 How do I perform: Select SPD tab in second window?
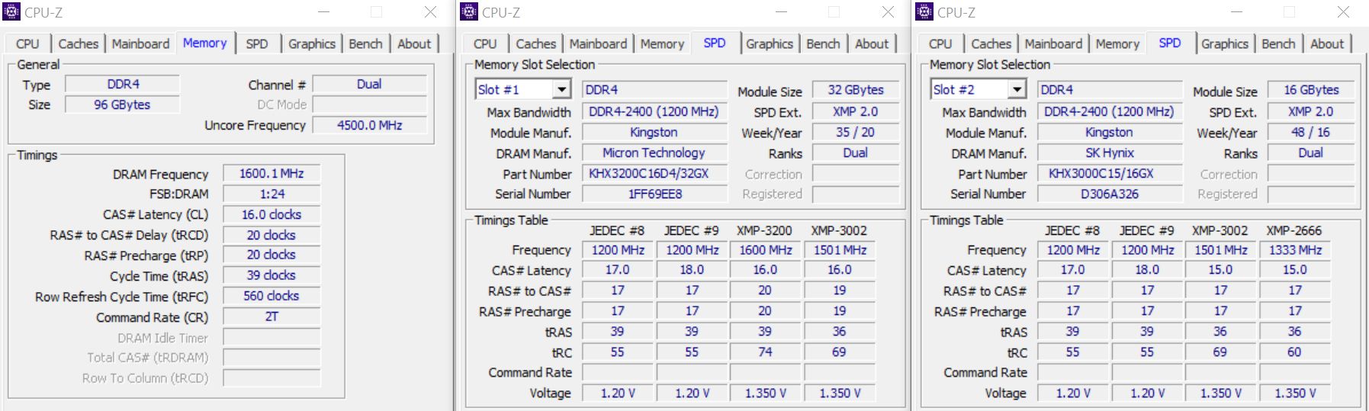click(x=715, y=43)
